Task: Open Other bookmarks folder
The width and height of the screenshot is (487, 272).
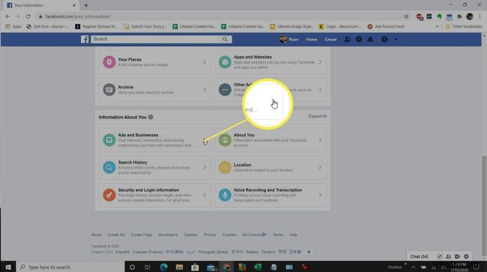Action: point(464,27)
